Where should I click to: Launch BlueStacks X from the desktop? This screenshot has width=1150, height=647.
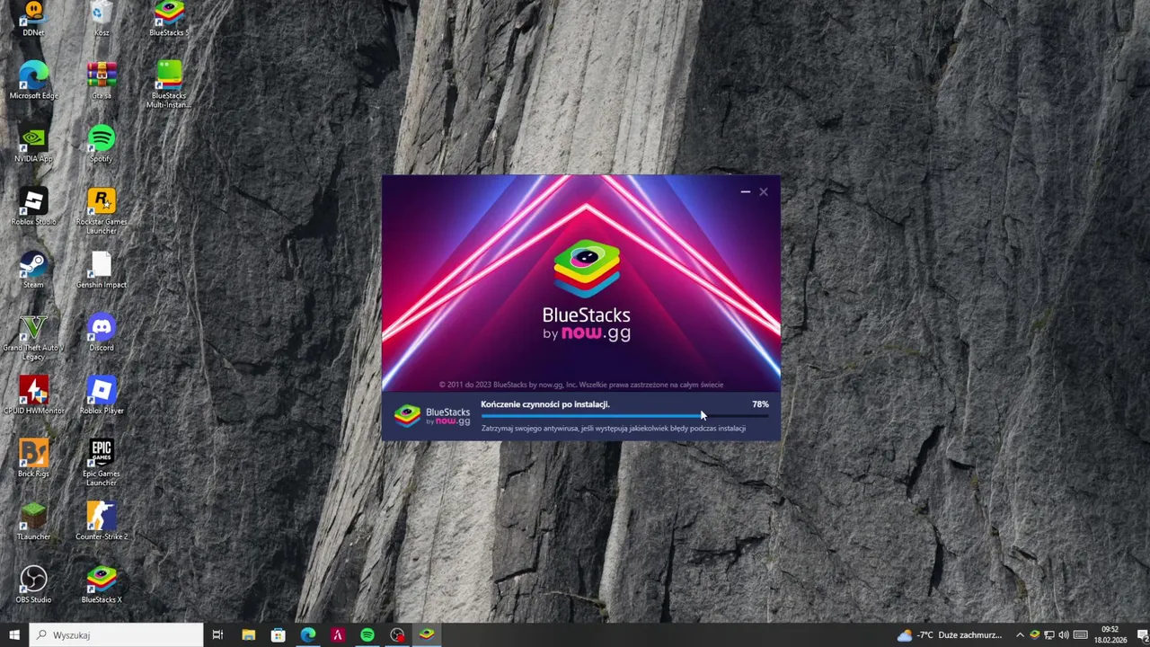pyautogui.click(x=102, y=584)
